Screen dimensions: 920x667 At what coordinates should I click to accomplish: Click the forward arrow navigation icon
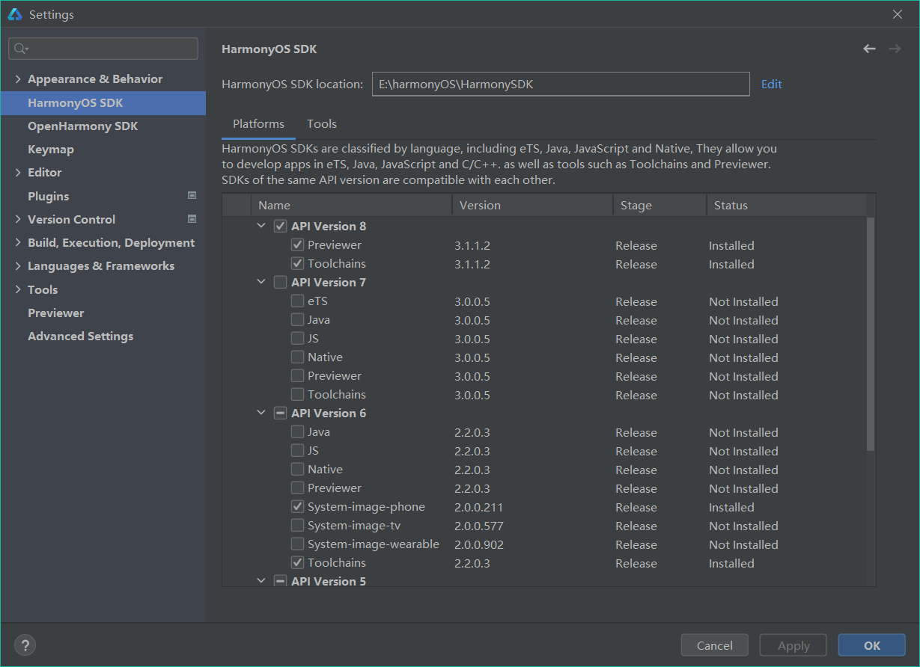click(x=895, y=49)
